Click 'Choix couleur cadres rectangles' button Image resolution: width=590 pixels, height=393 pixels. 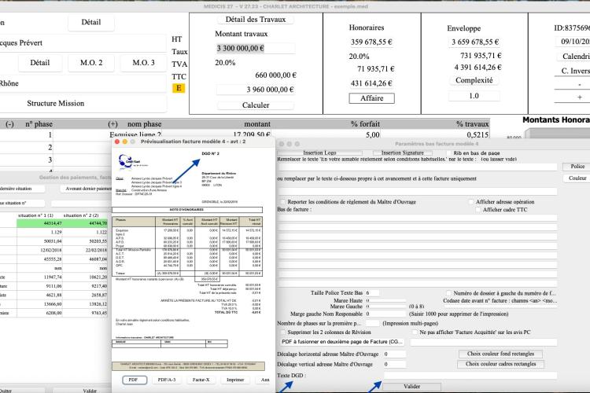[501, 364]
